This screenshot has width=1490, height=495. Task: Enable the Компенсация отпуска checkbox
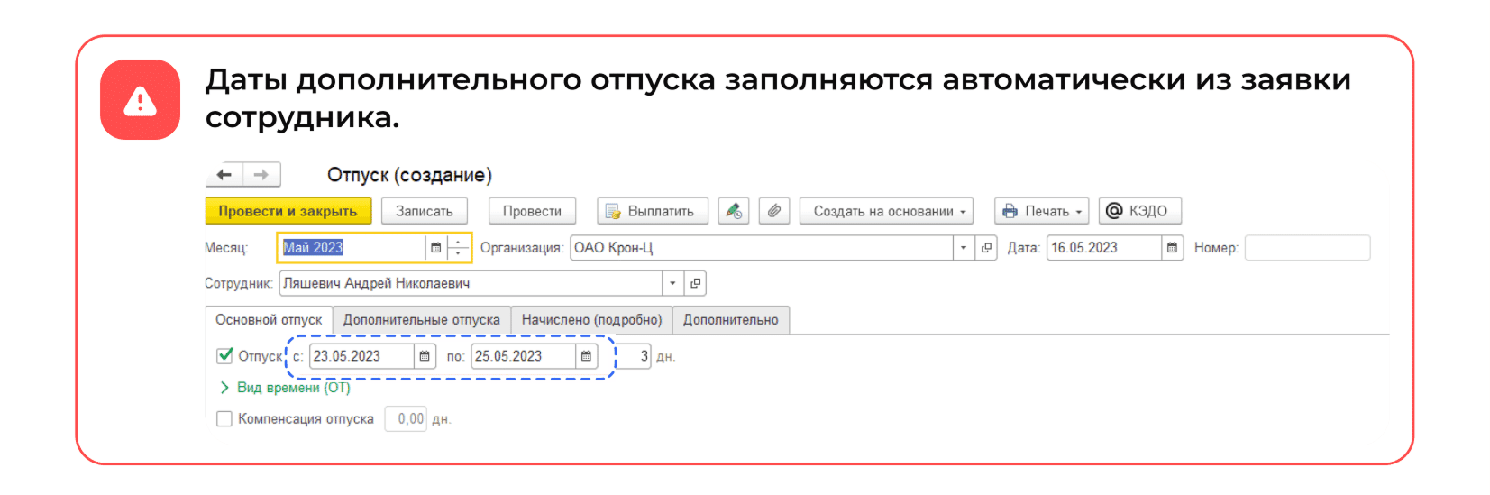pyautogui.click(x=224, y=419)
